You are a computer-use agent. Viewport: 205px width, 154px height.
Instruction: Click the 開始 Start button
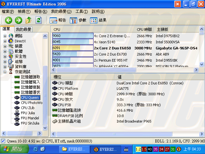click(x=12, y=149)
